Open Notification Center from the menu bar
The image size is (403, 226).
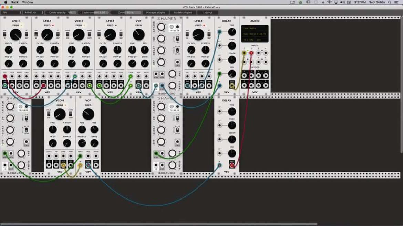(396, 2)
